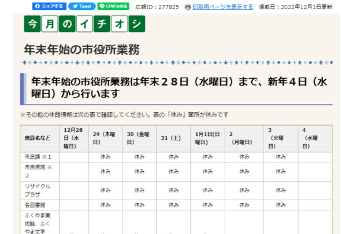
Task: Click the white オ title tile
Action: tap(119, 23)
